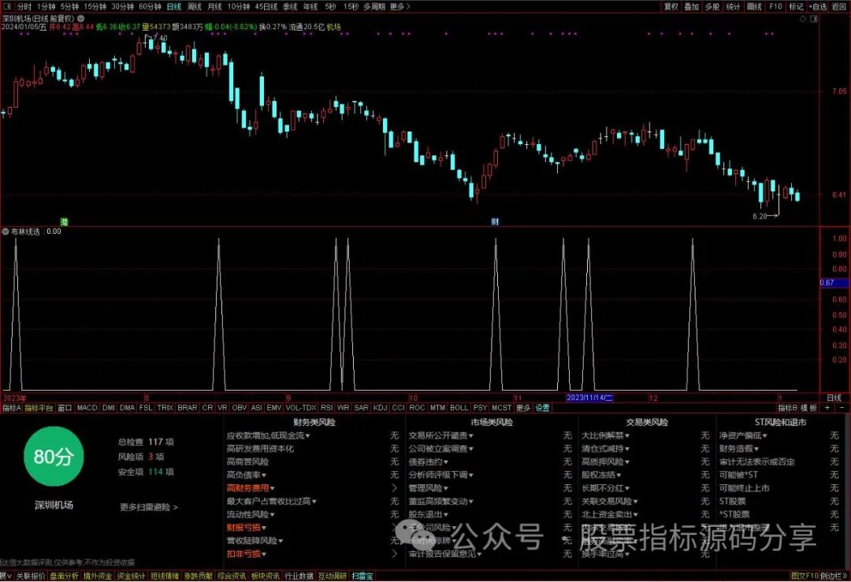Viewport: 851px width, 582px height.
Task: Add stock to 自选
Action: pos(819,6)
